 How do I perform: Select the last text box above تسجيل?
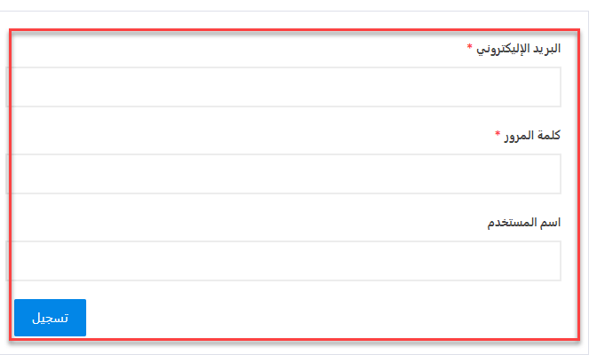[x=283, y=261]
